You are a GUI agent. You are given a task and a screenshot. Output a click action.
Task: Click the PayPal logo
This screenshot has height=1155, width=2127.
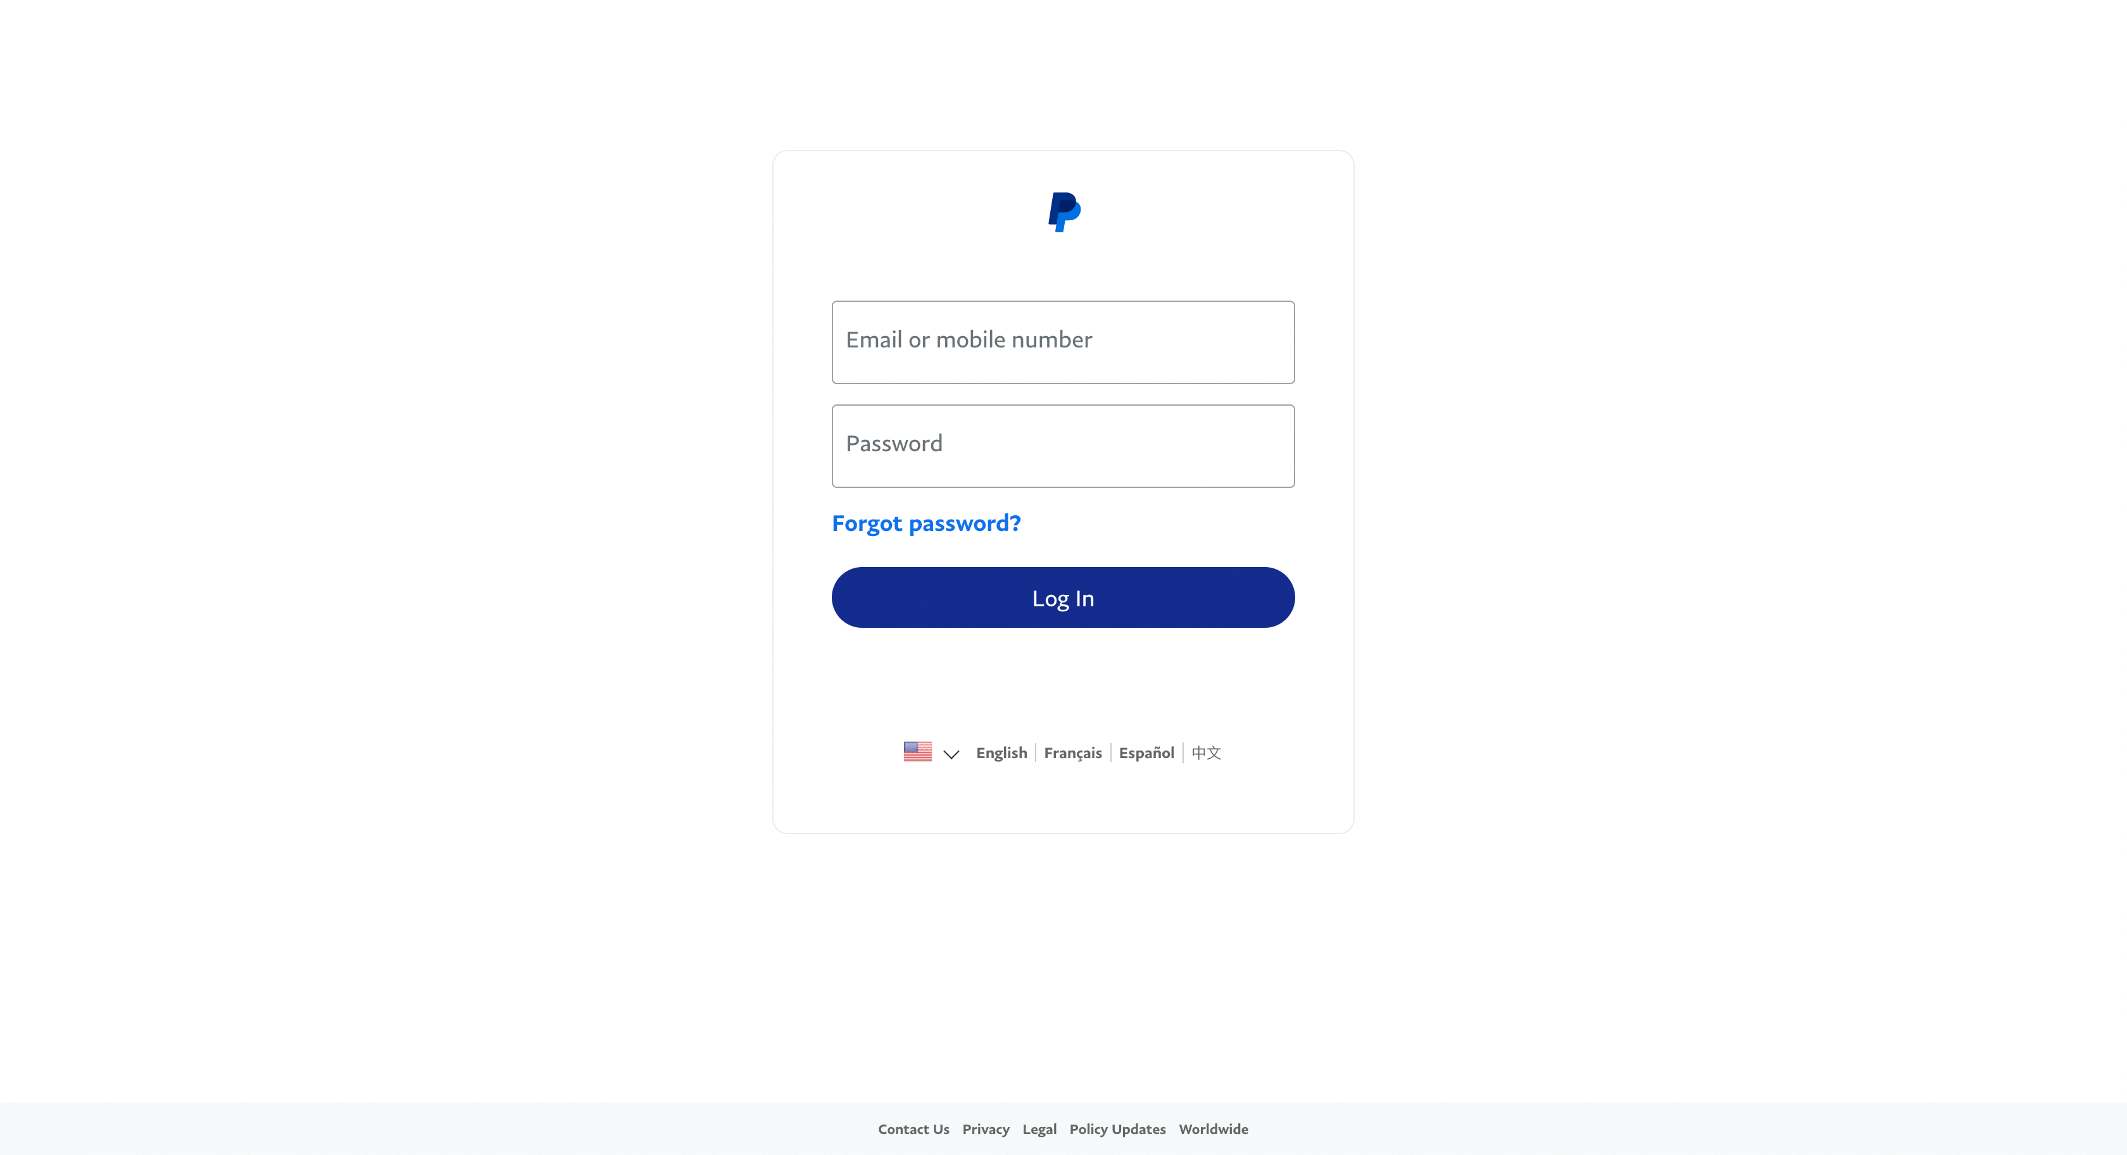pos(1063,212)
